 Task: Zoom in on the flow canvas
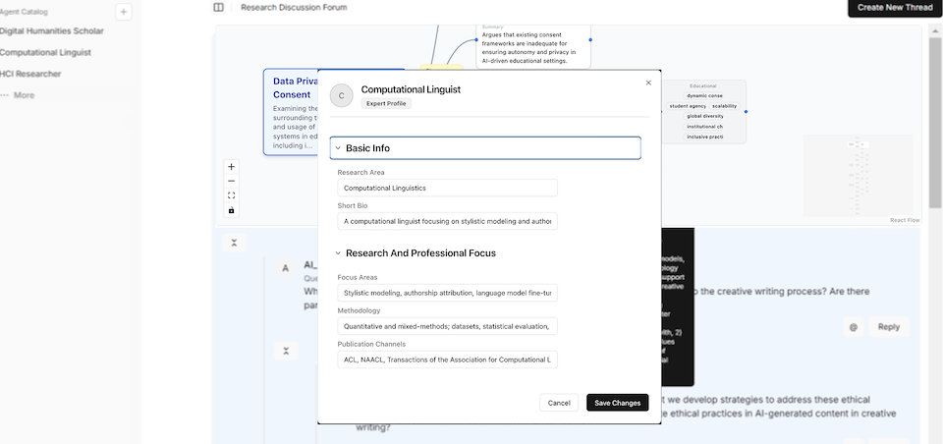[232, 167]
